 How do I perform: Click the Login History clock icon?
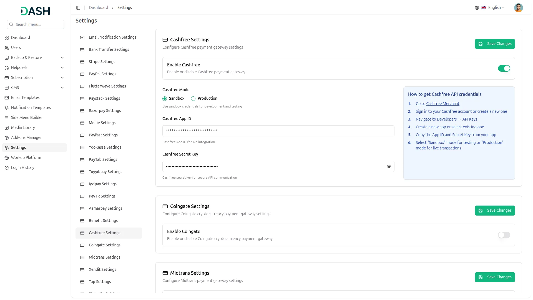7,168
